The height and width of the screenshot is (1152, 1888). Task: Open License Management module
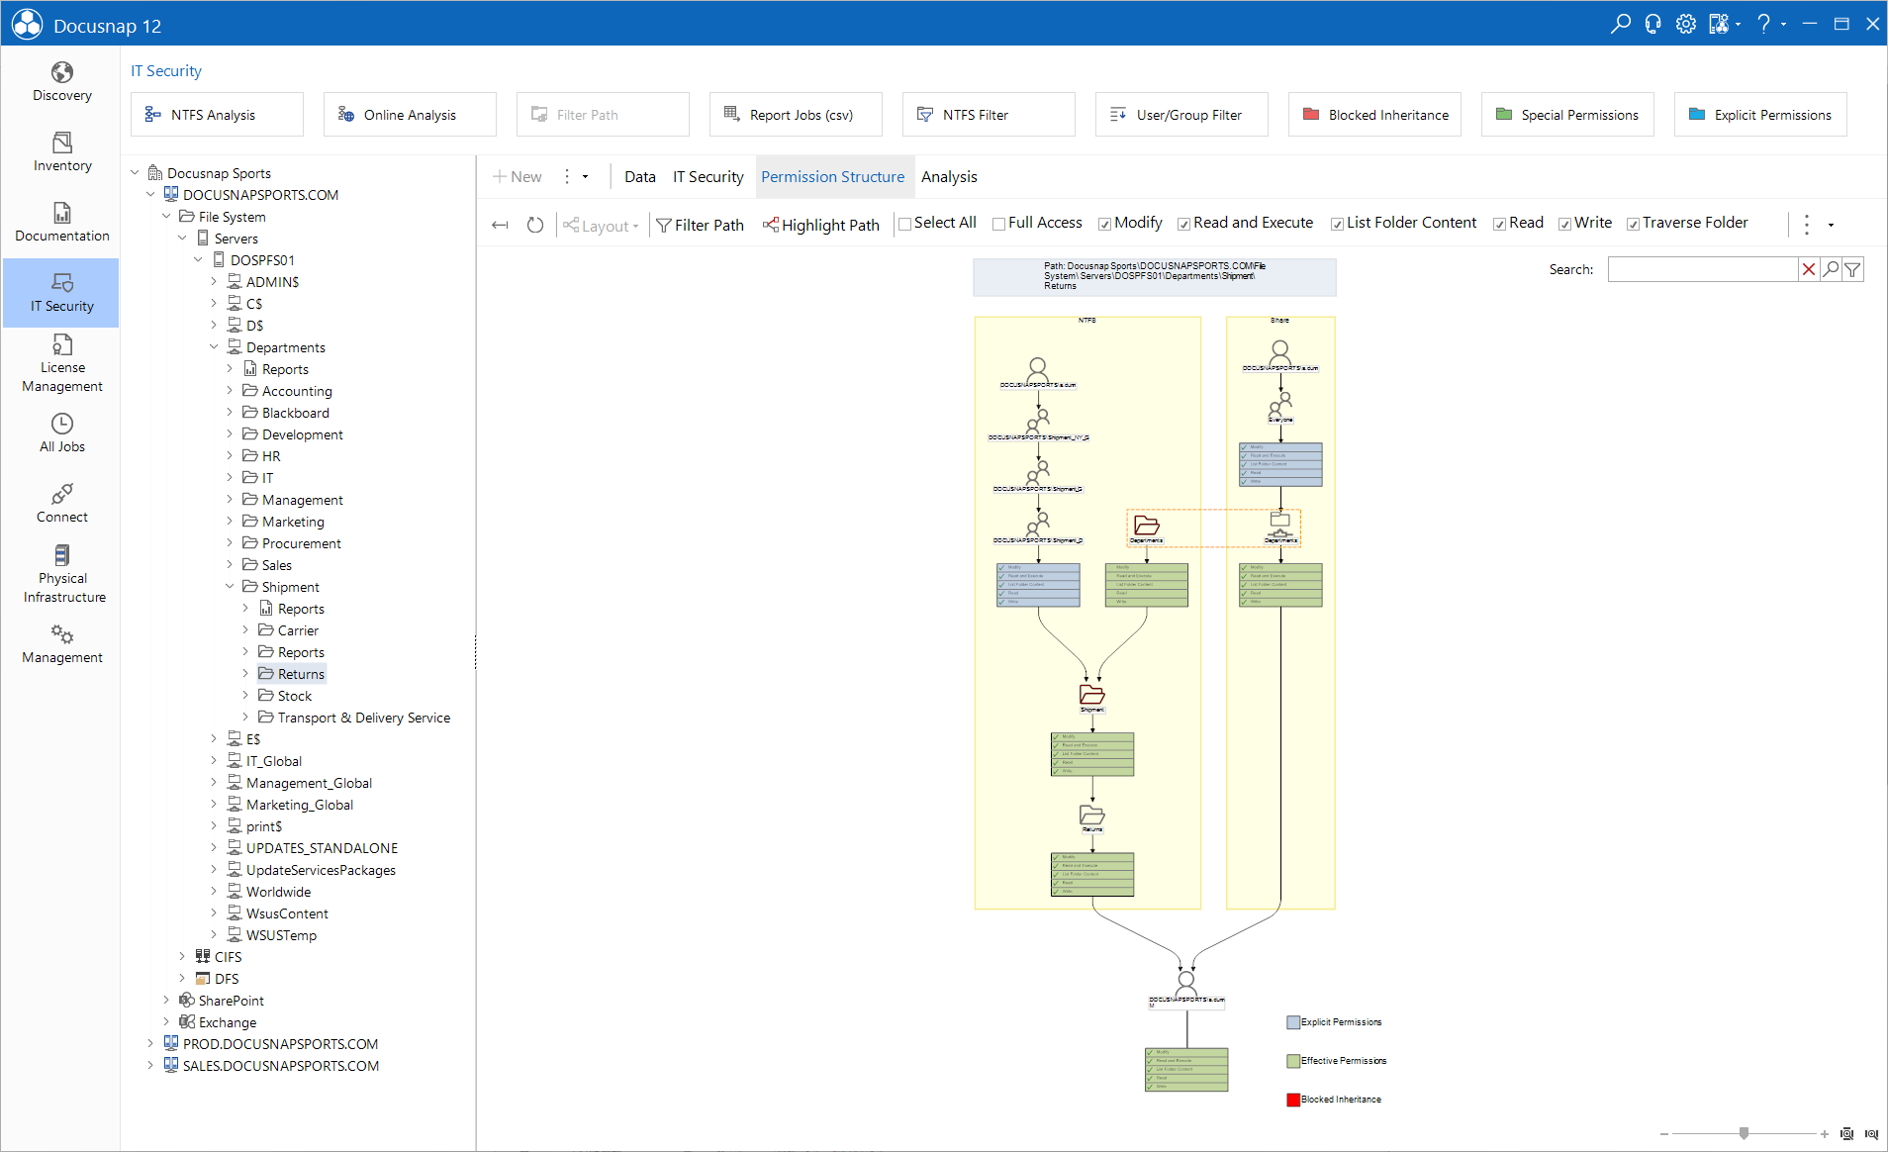[61, 363]
